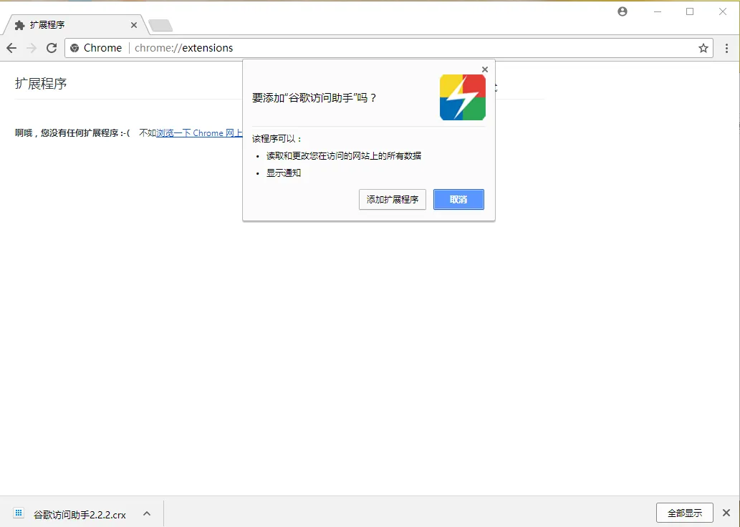740x527 pixels.
Task: Click the 取消 button
Action: pos(458,200)
